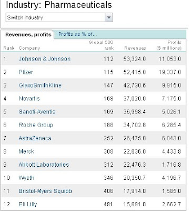Switch to Profits as % of... tab

pos(77,34)
